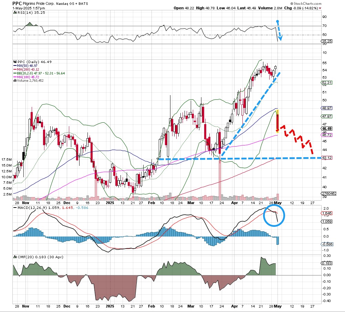
Task: Click the small icon before CMF(20) label
Action: pyautogui.click(x=15, y=257)
